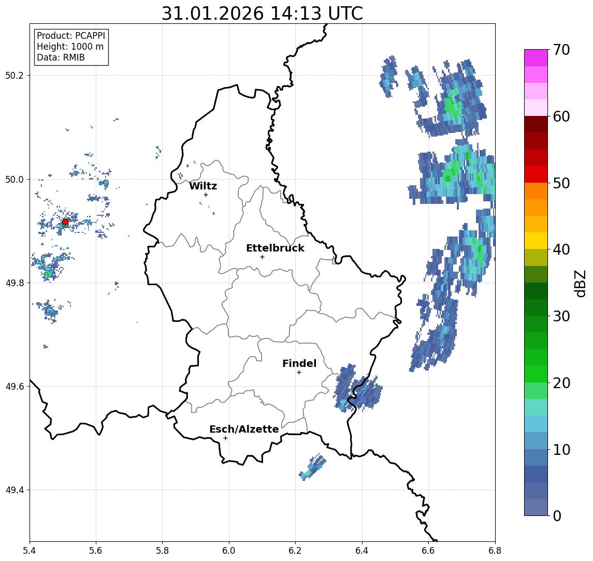The height and width of the screenshot is (561, 593).
Task: Click the cyan colorbar segment above 10
Action: click(x=536, y=424)
